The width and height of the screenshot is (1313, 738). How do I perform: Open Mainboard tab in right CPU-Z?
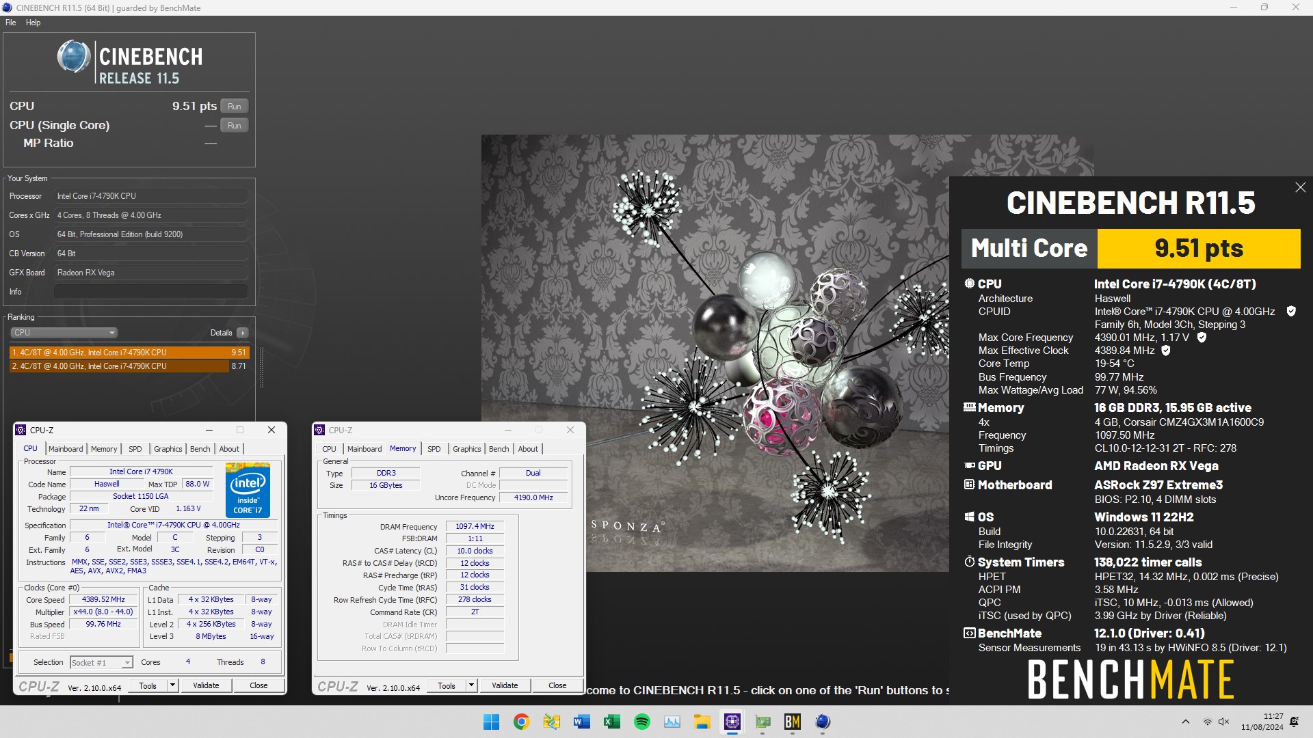(364, 449)
